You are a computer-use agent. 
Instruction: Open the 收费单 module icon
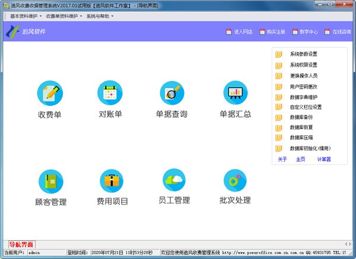50,92
